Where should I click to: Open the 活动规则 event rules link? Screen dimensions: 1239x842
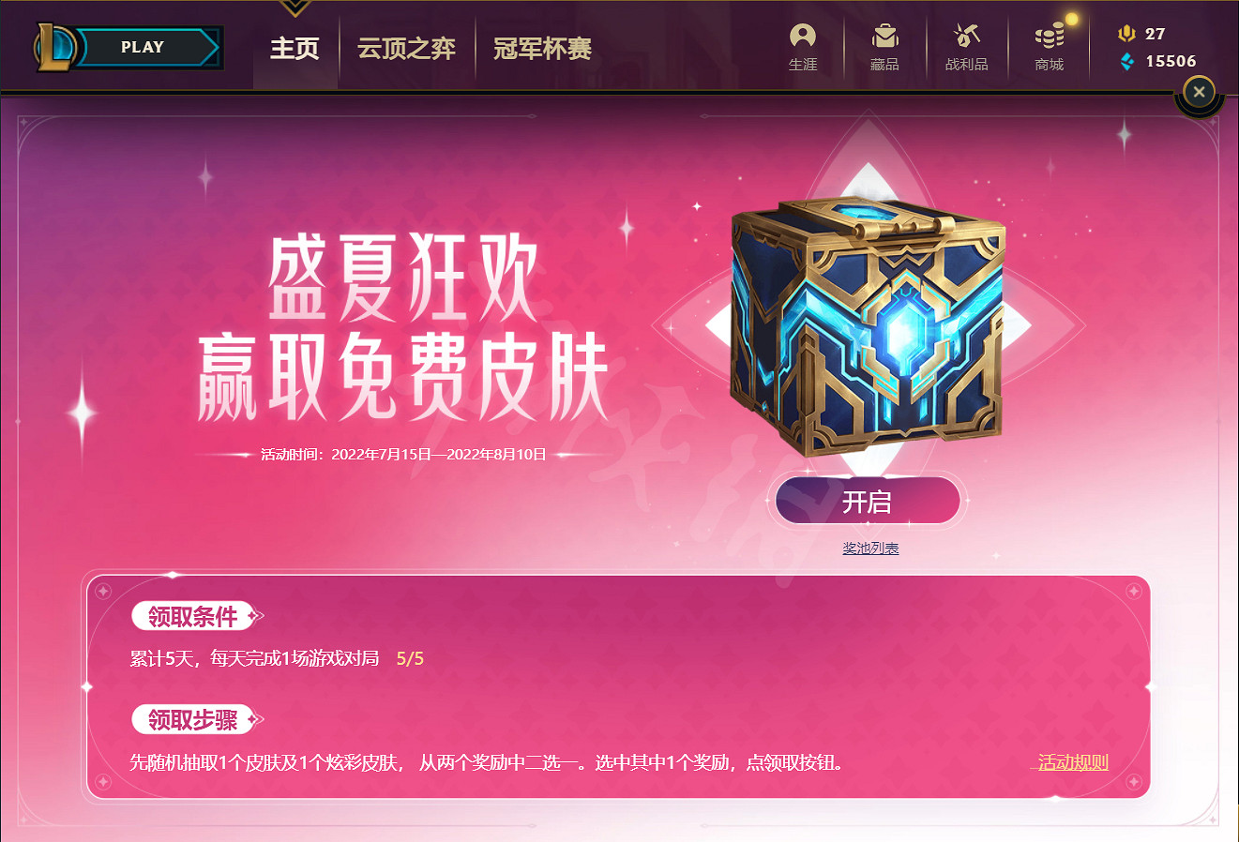tap(1073, 762)
